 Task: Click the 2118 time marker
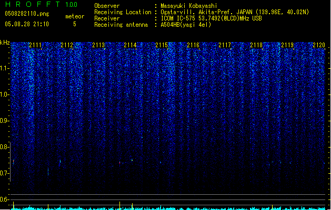click(x=256, y=45)
